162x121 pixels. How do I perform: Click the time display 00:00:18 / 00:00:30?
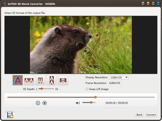(117, 103)
